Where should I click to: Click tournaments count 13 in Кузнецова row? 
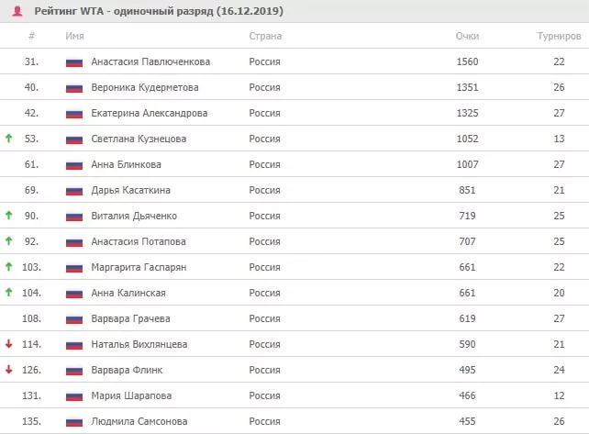(x=559, y=139)
